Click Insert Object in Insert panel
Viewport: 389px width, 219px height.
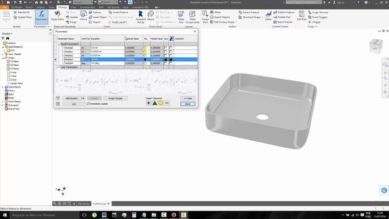[98, 17]
